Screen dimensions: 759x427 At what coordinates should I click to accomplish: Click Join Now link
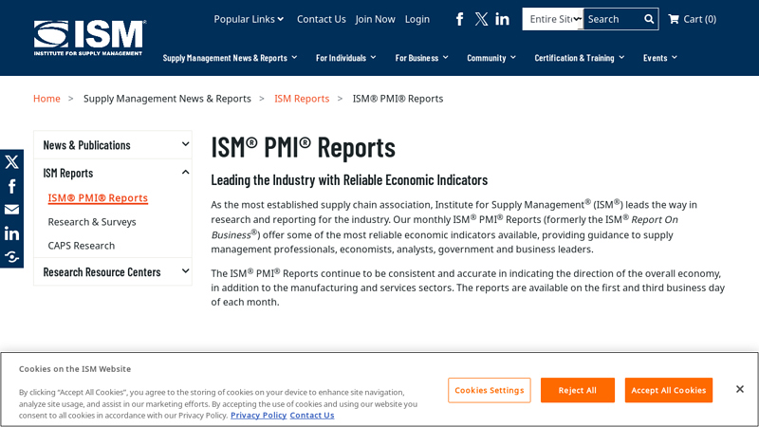click(375, 19)
